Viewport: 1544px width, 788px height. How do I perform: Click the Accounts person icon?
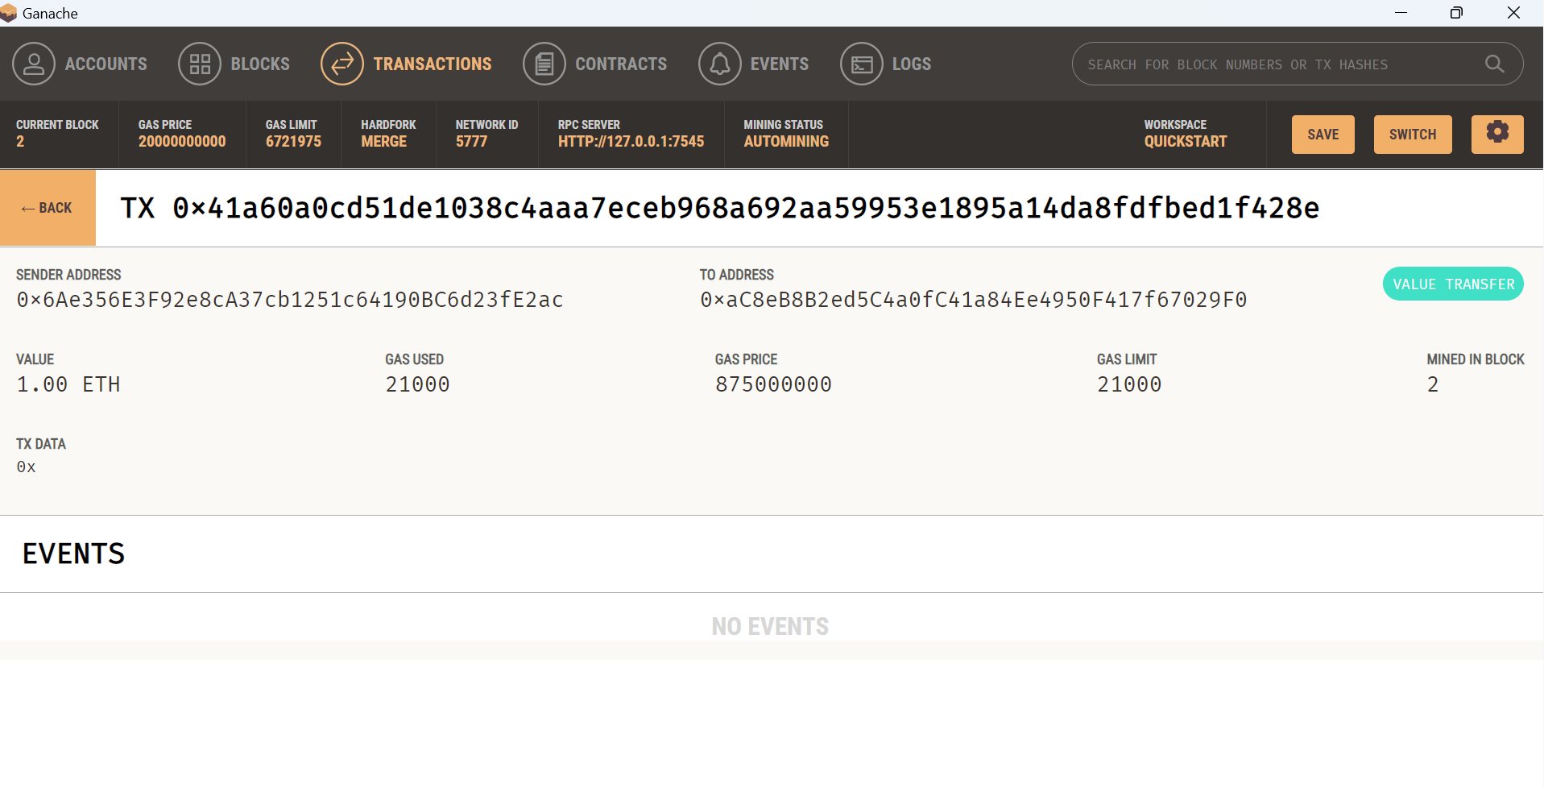coord(34,64)
